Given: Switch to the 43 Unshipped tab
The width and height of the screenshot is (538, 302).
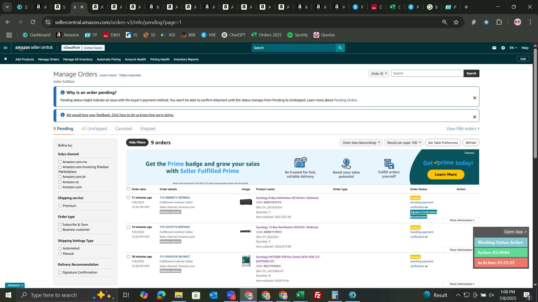Looking at the screenshot, I should (x=94, y=129).
